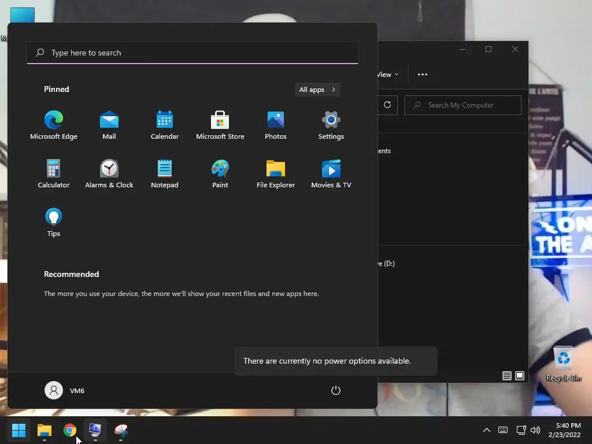
Task: Launch Google Chrome from the taskbar
Action: 69,430
